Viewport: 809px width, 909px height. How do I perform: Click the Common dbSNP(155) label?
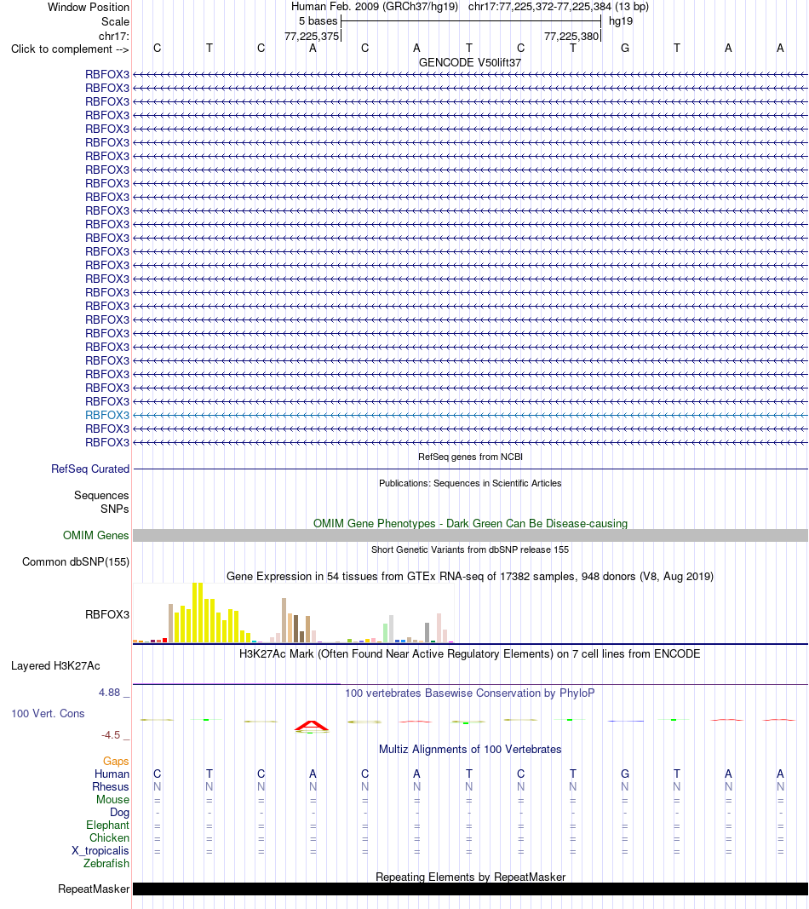pyautogui.click(x=76, y=562)
